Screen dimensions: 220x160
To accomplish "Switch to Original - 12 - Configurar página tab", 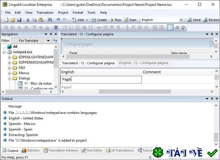I will point(143,63).
